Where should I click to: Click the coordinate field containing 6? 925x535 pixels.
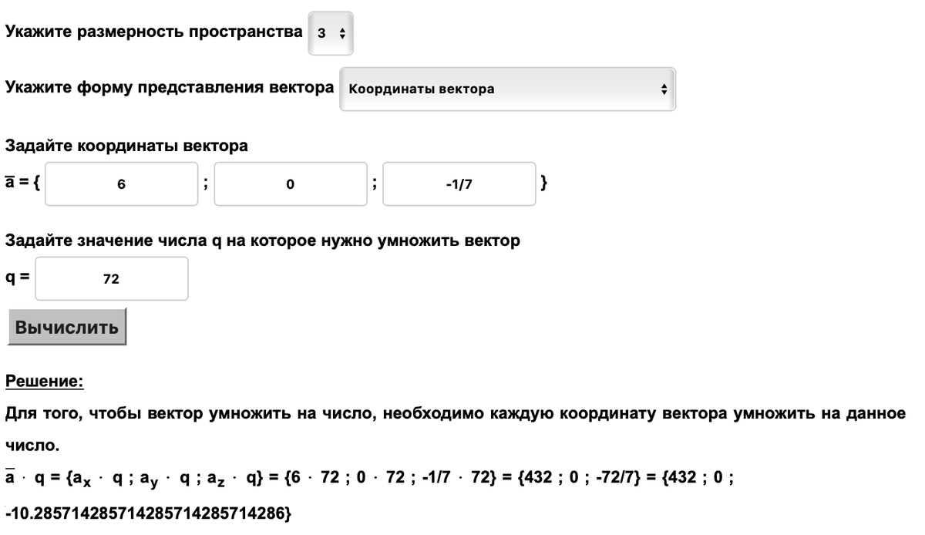[121, 183]
